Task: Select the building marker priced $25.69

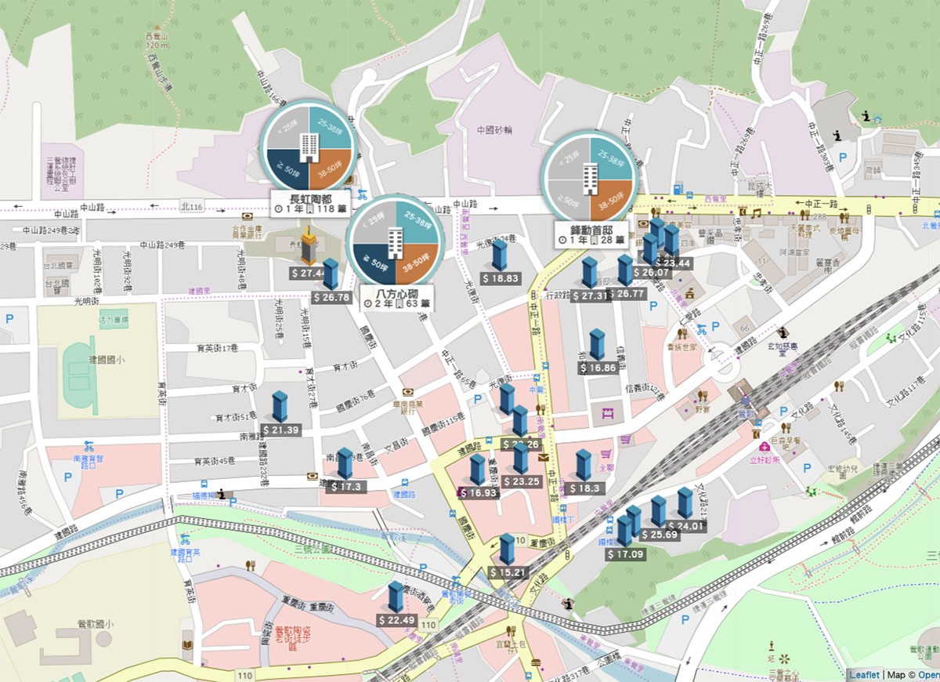Action: [659, 512]
